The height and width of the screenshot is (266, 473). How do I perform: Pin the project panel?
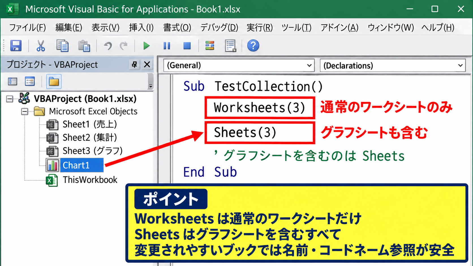[134, 65]
